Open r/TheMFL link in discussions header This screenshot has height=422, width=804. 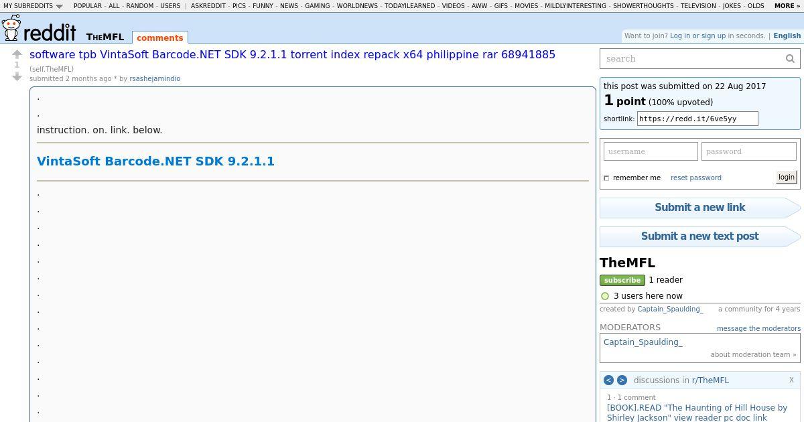(710, 380)
